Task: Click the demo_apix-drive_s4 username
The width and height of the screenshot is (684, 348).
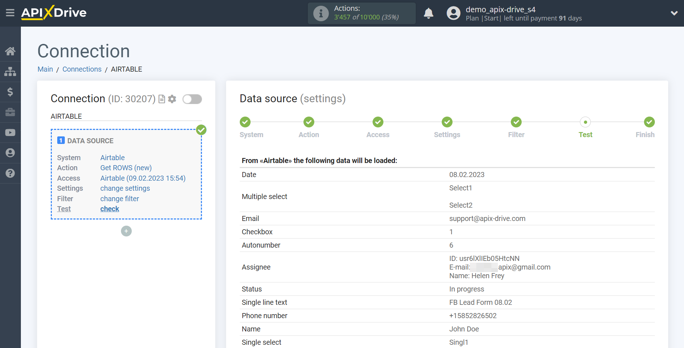Action: 500,9
